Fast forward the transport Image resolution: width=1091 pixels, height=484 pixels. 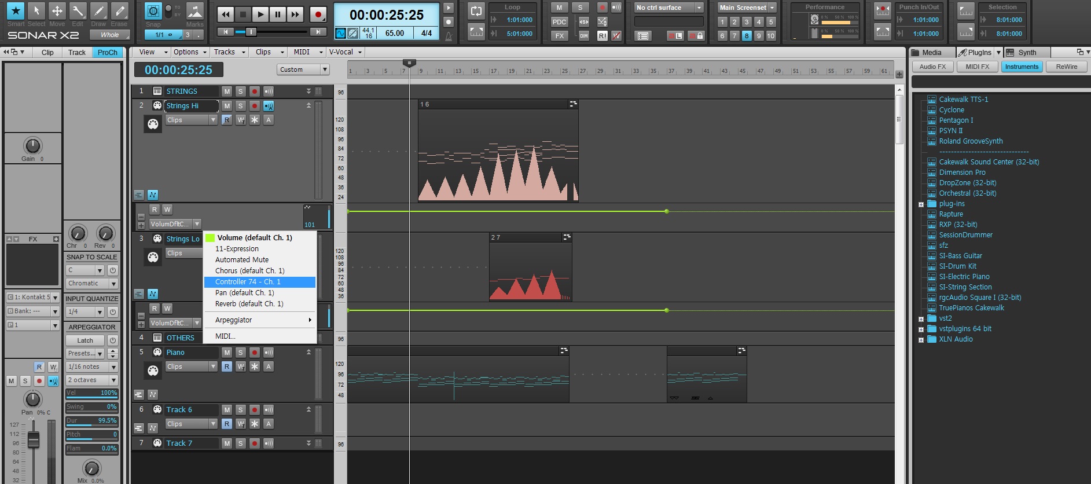(x=295, y=14)
